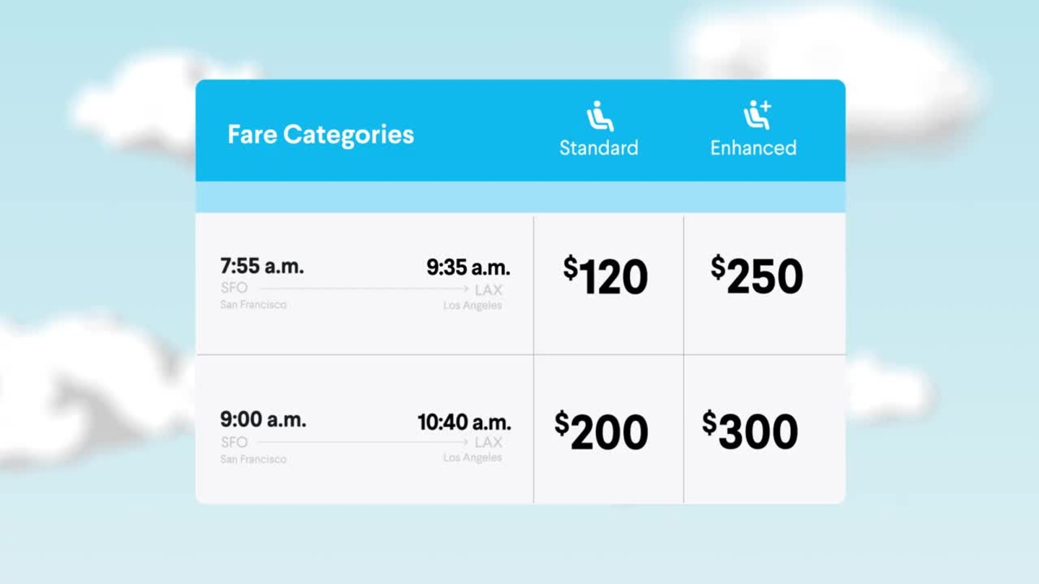Click the light blue band below the header
Viewport: 1039px width, 584px height.
[520, 197]
